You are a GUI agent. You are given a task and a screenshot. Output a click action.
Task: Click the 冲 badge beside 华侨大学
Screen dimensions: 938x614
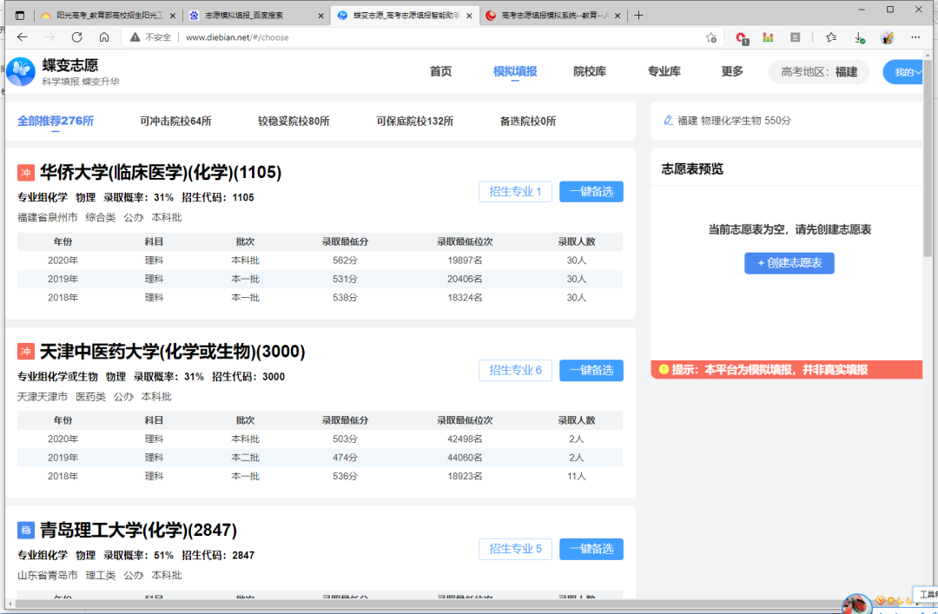pyautogui.click(x=25, y=171)
